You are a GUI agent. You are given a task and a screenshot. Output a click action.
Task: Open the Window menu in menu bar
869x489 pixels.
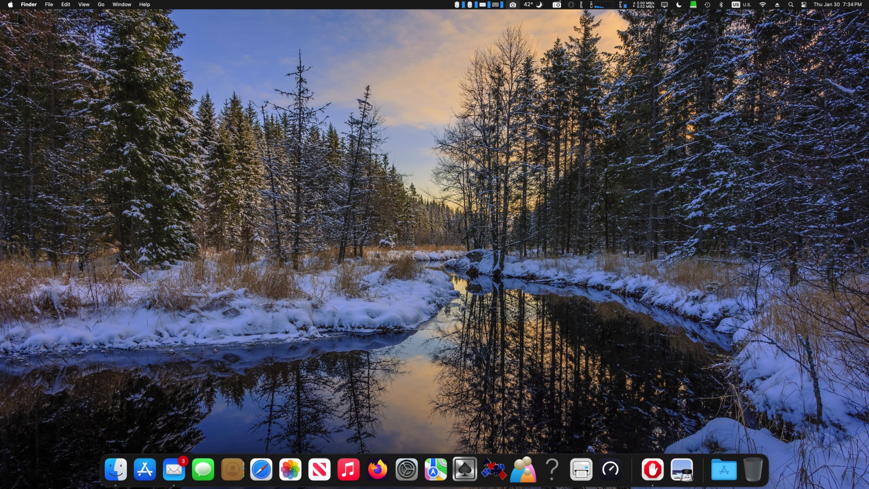122,4
